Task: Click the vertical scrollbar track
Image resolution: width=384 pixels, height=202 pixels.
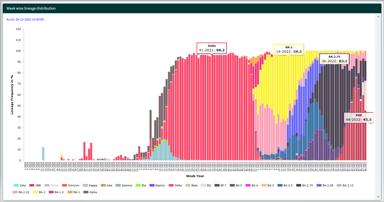Action: 378,107
